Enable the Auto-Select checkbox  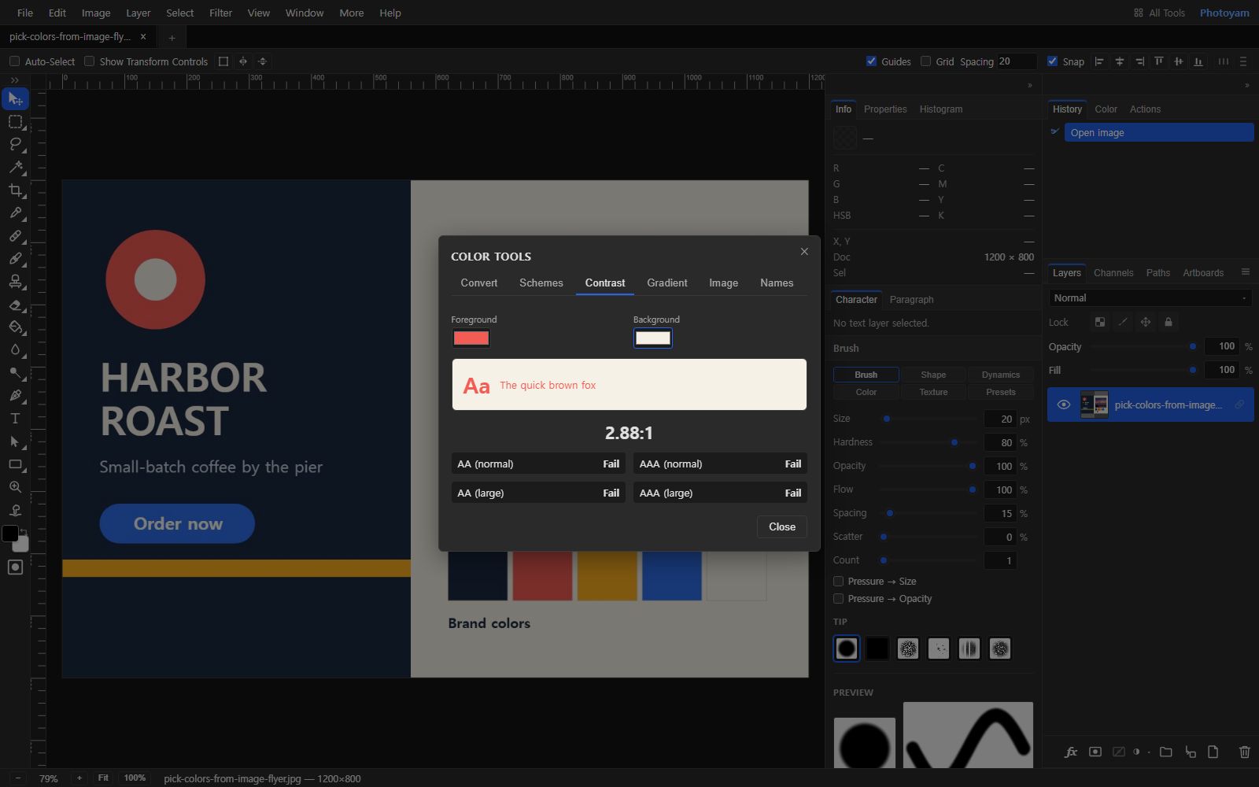click(14, 61)
